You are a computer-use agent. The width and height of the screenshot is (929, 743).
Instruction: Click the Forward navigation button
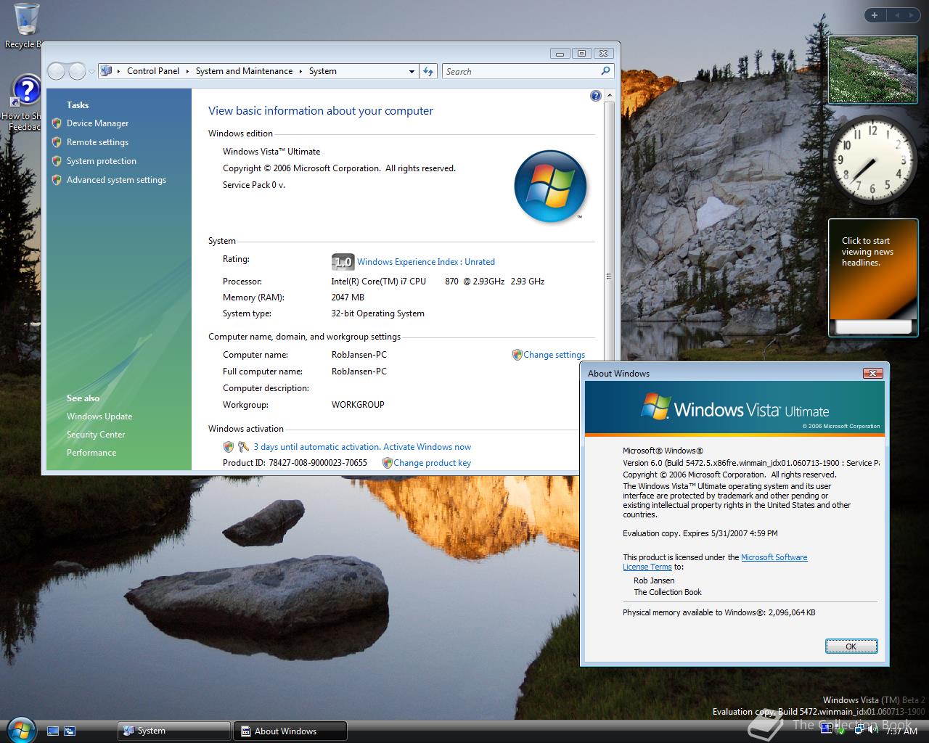77,71
